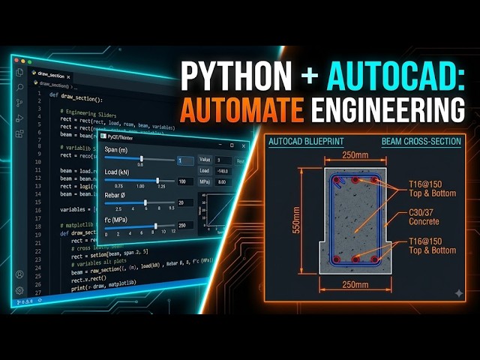Screen dimensions: 480x360
Task: Click the "# Engineering Sliders" comment line
Action: (88, 113)
